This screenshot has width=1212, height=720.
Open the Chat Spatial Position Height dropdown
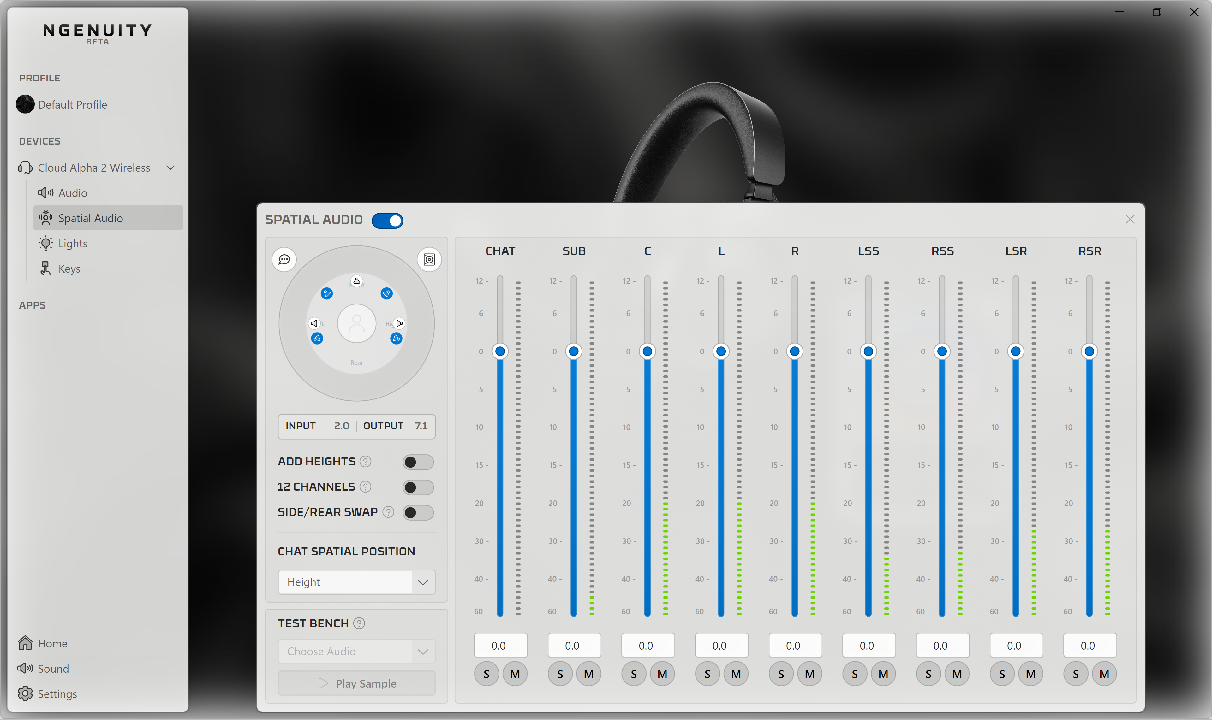[357, 582]
